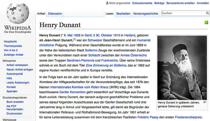Open the 1910 year link
Viewport: 210px width, 121px height.
(116, 35)
